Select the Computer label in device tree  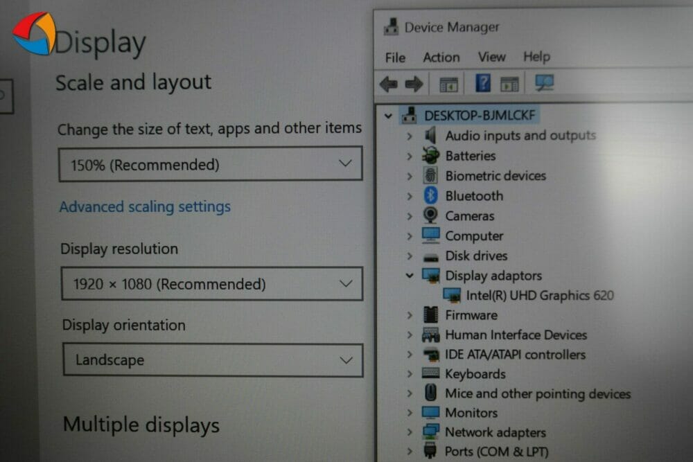pyautogui.click(x=474, y=236)
